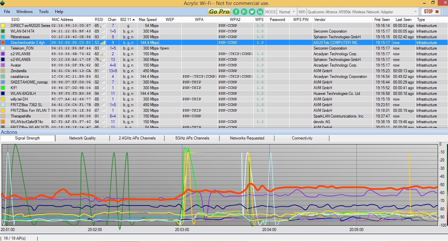Sort table by Max Speed header
Viewport: 448px width, 242px height.
coord(148,20)
